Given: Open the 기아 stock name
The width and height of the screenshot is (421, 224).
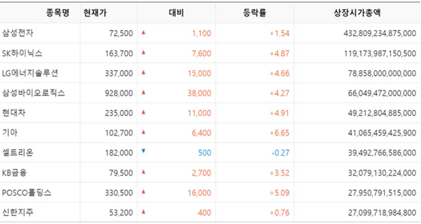Looking at the screenshot, I should [x=10, y=133].
